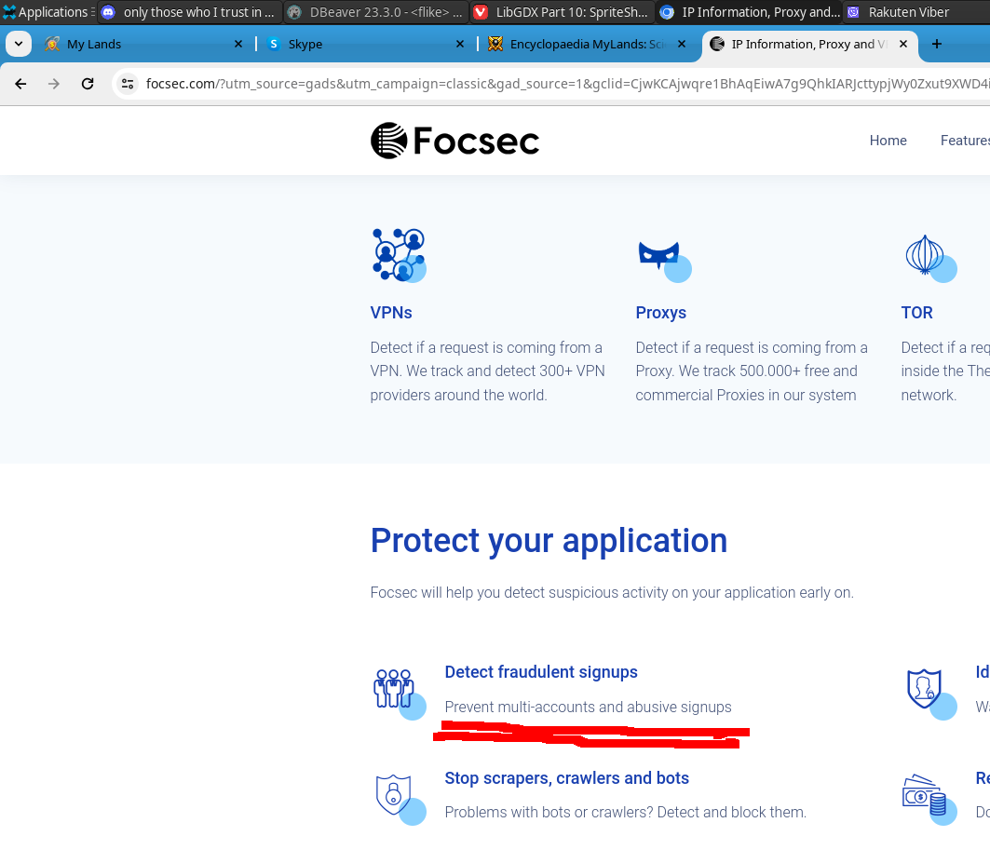Screen dimensions: 990x863
Task: Click the URL address bar field
Action: (559, 84)
